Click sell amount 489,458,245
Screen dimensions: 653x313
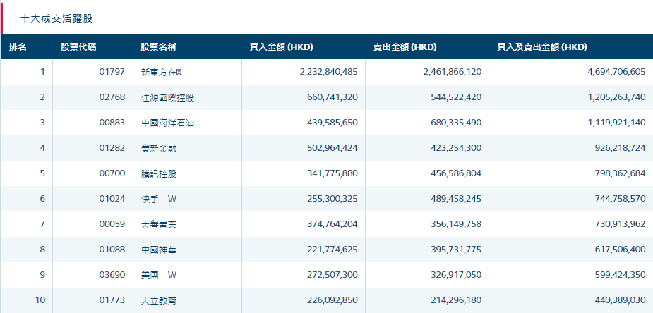[x=457, y=199]
